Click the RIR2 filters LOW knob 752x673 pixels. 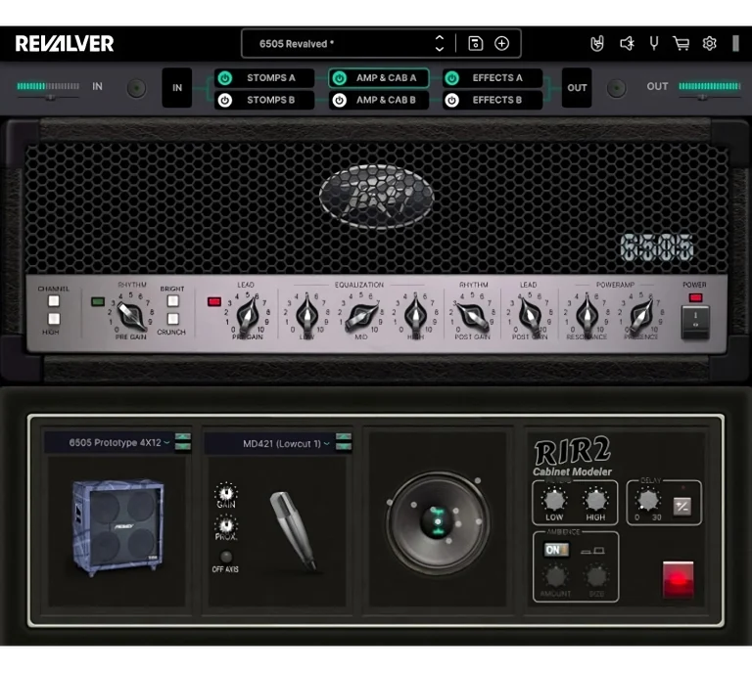[554, 500]
